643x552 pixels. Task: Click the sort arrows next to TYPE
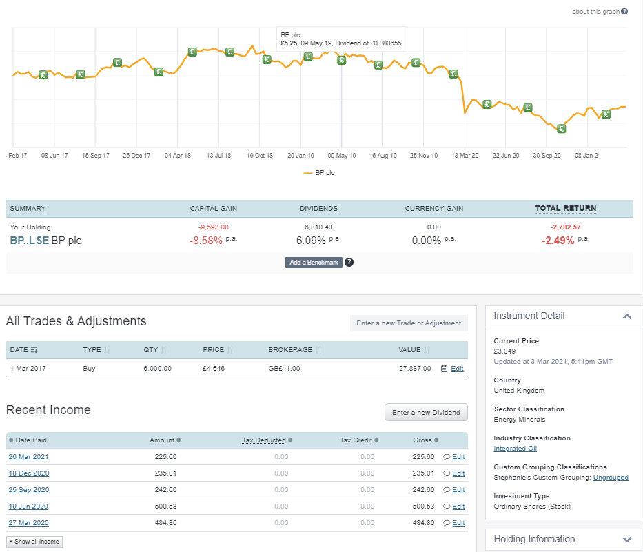(x=107, y=350)
